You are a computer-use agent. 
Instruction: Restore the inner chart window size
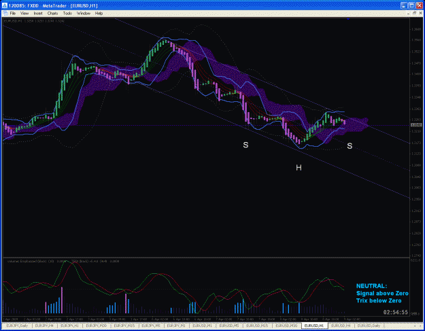coord(414,14)
